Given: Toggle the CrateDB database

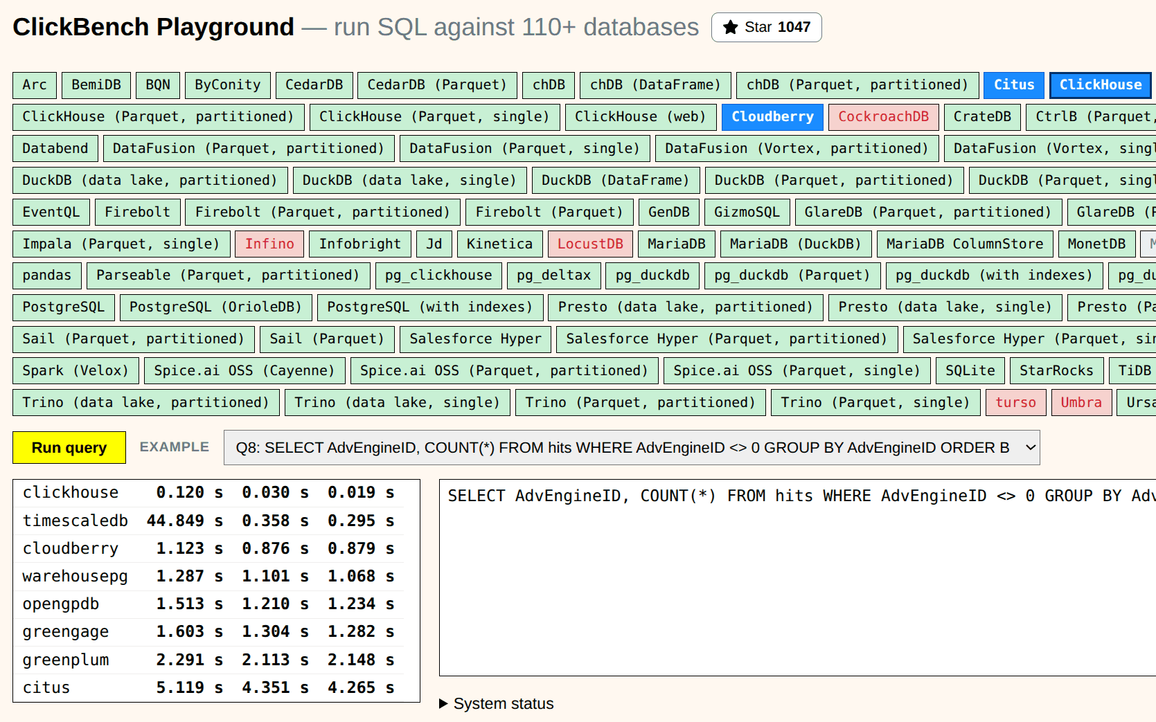Looking at the screenshot, I should coord(982,116).
